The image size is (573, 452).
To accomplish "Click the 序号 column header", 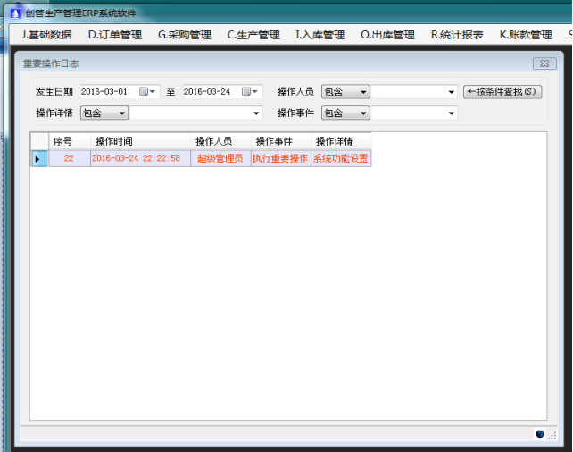I will pos(62,141).
